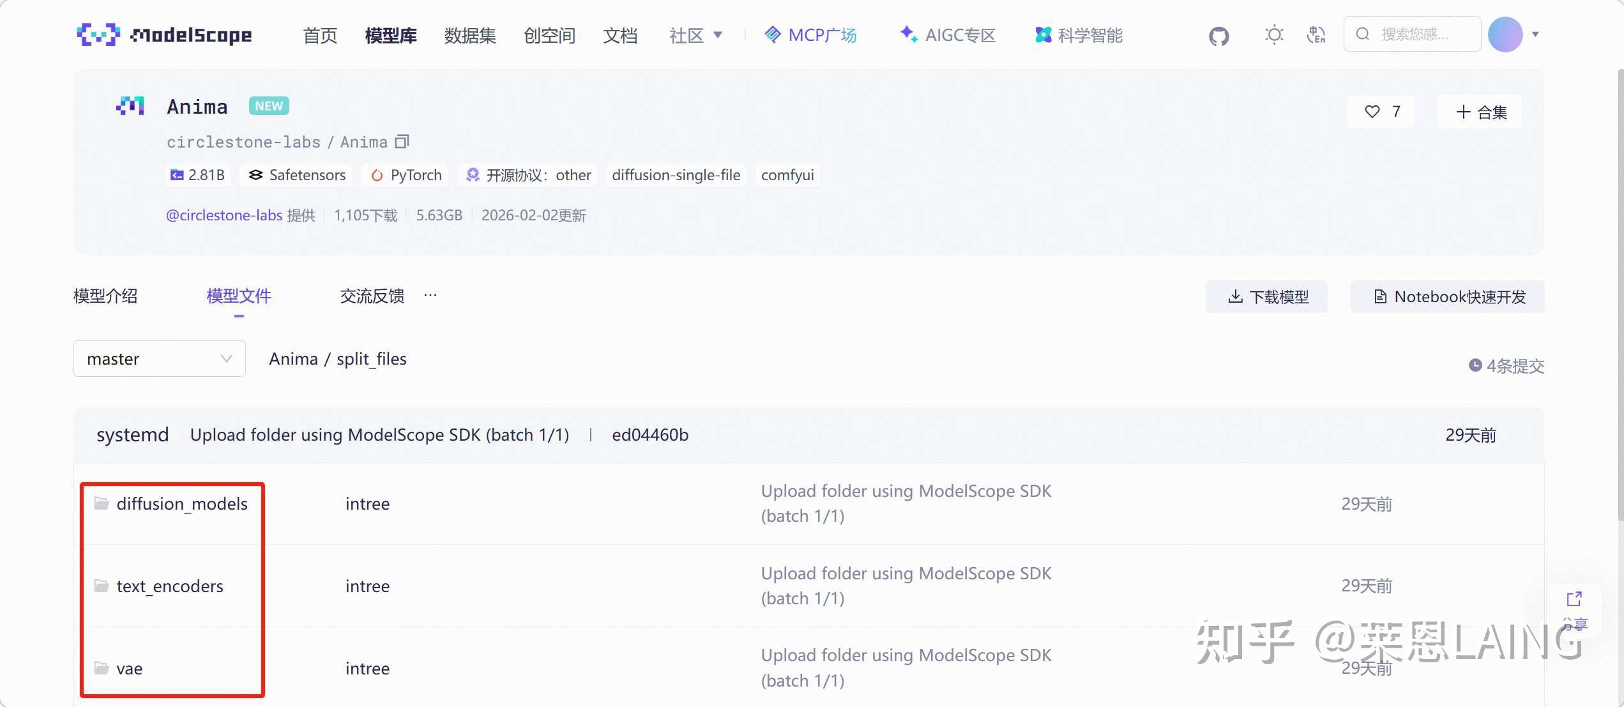Navigate to the Anima root breadcrumb
Image resolution: width=1624 pixels, height=707 pixels.
tap(293, 359)
